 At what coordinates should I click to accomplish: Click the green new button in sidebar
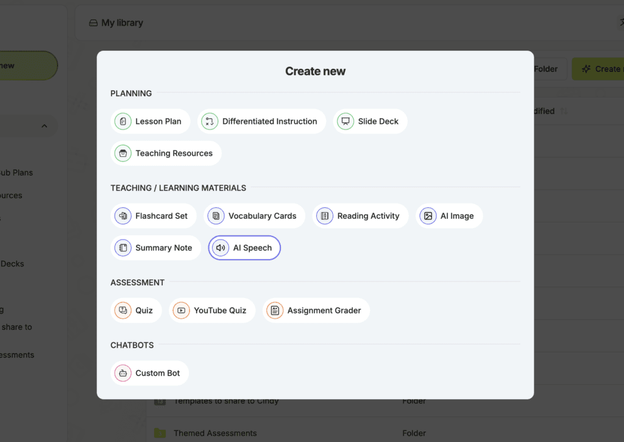click(29, 66)
